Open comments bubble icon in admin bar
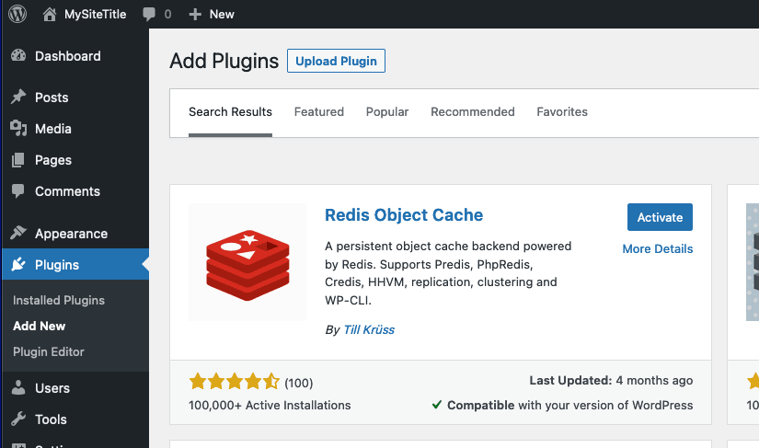The width and height of the screenshot is (759, 448). pyautogui.click(x=149, y=14)
